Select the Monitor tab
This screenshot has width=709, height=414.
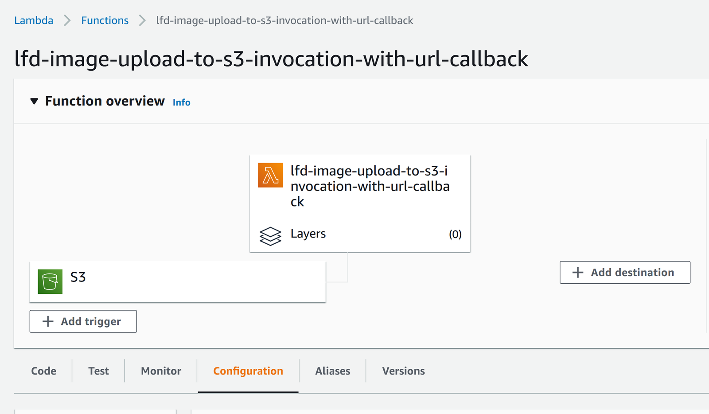tap(161, 371)
